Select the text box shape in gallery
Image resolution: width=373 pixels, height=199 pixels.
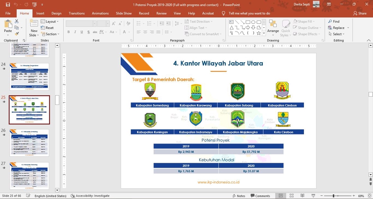coord(231,22)
